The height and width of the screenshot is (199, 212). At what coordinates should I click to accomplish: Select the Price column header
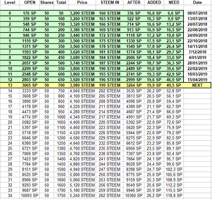coord(82,2)
